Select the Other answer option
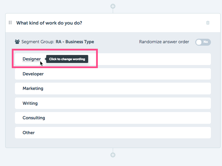The height and width of the screenshot is (166, 222). 113,132
